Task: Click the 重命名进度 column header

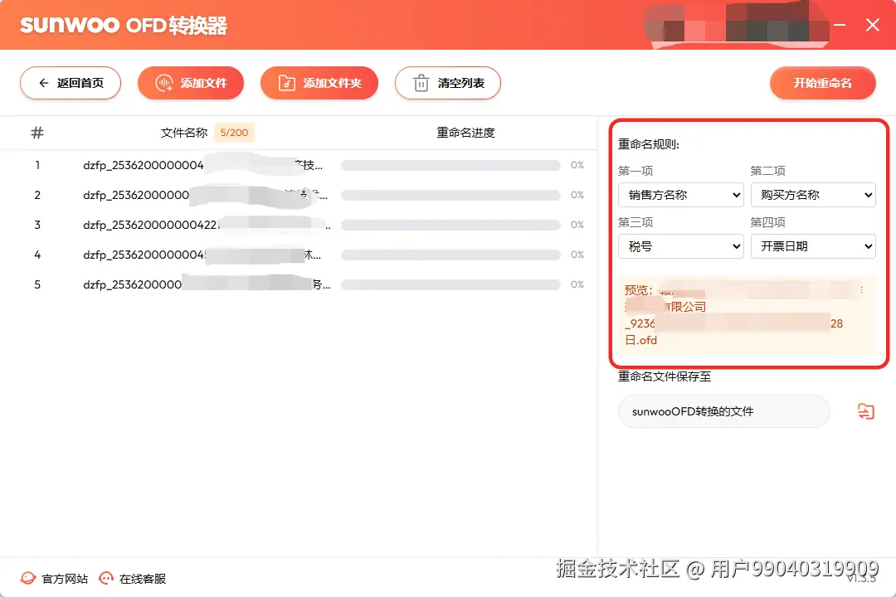Action: (465, 133)
